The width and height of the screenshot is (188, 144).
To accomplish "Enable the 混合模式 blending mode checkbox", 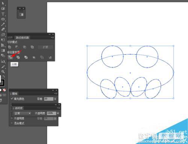I will 12,123.
